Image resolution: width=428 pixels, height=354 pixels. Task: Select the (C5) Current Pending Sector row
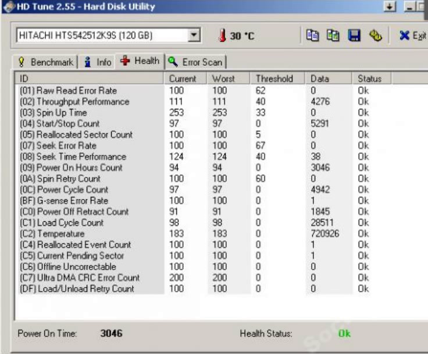[221, 256]
